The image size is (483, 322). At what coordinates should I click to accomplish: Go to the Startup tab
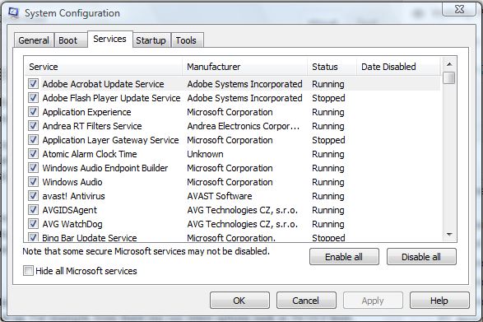coord(151,40)
